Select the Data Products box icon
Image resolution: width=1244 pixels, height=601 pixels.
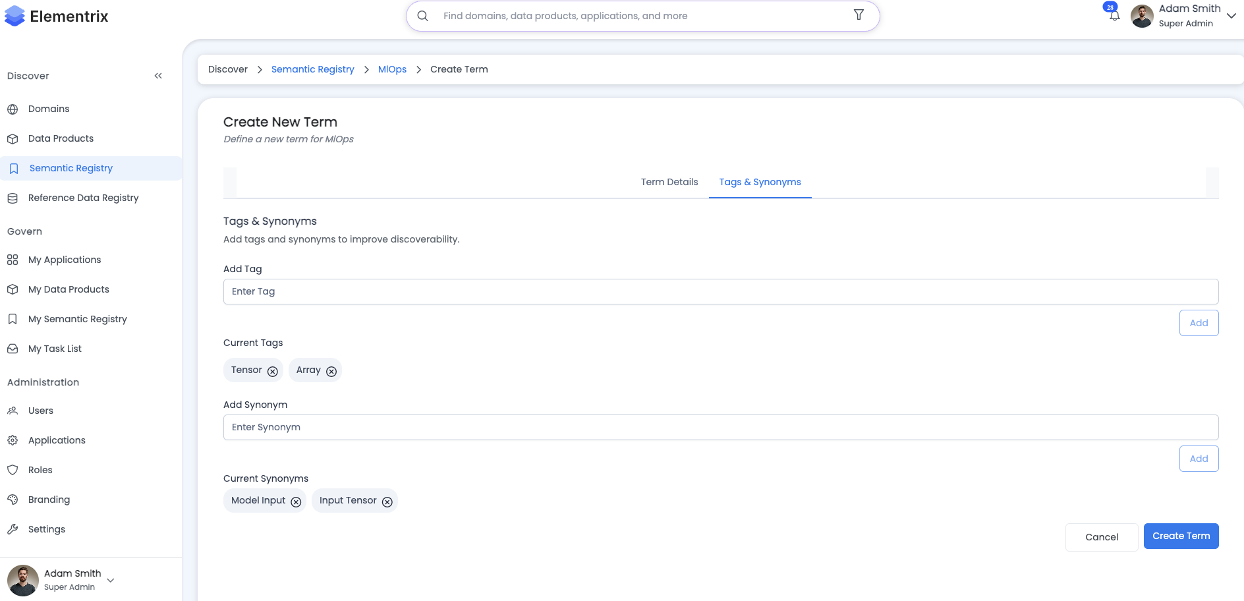coord(13,138)
